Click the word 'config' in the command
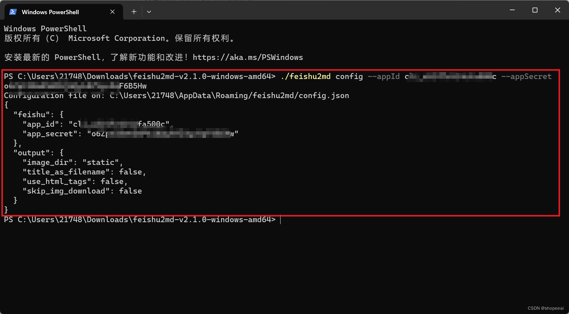569x314 pixels. [x=349, y=76]
